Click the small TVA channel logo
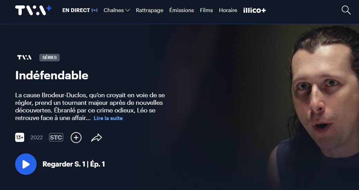This screenshot has width=359, height=190. (24, 57)
